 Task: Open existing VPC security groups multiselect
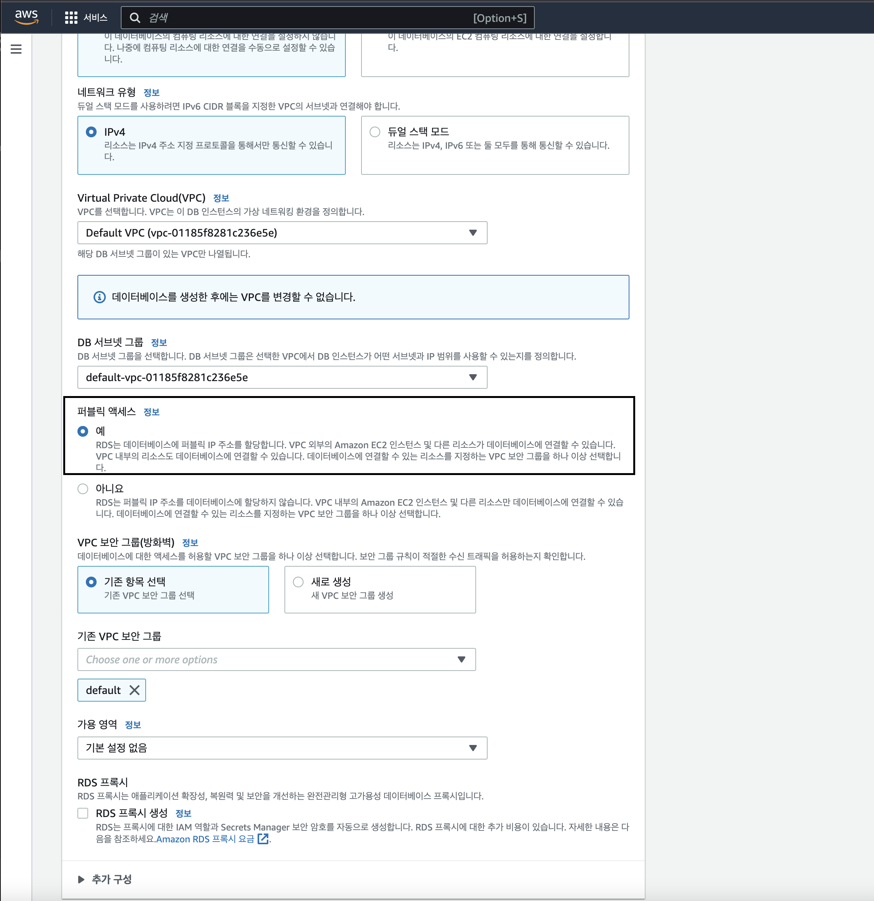pyautogui.click(x=276, y=660)
